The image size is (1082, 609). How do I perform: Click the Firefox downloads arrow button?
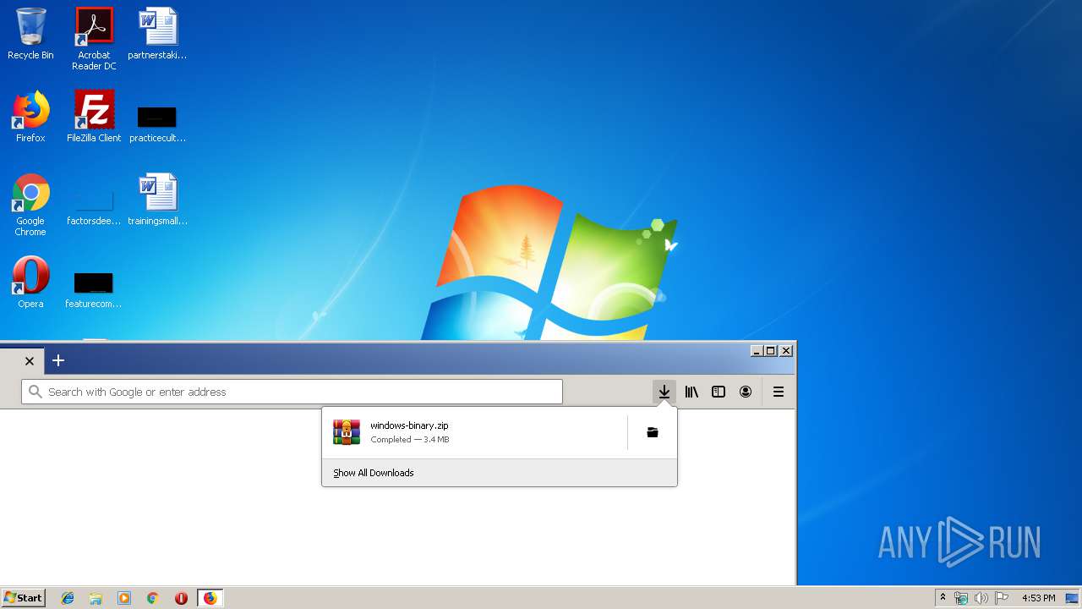pyautogui.click(x=664, y=392)
